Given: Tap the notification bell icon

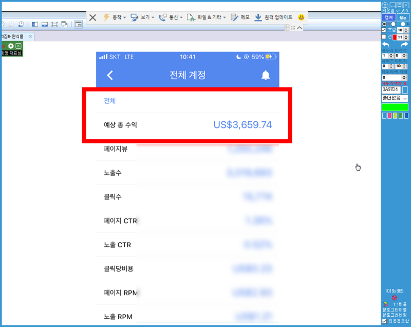Looking at the screenshot, I should click(266, 75).
